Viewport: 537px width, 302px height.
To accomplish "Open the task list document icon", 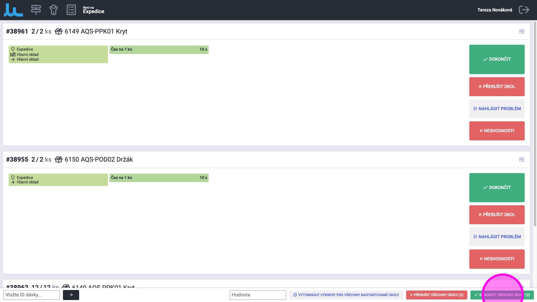I will tap(71, 10).
